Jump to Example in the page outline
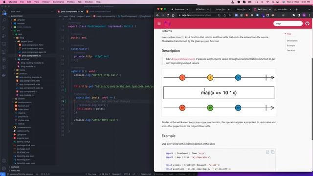 point(291,45)
